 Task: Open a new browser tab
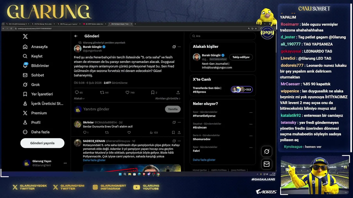[135, 24]
